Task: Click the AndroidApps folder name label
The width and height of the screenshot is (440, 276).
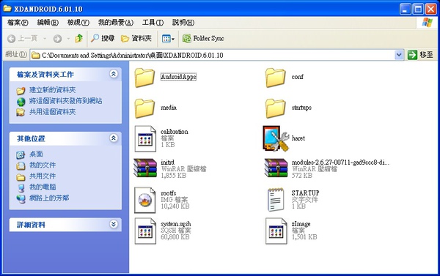Action: click(x=178, y=77)
